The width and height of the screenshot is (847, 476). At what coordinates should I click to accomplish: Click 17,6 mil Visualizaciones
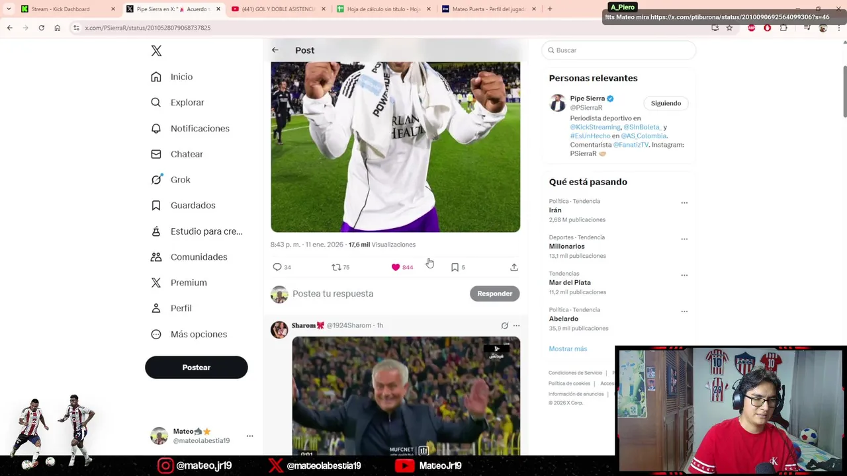pyautogui.click(x=382, y=245)
